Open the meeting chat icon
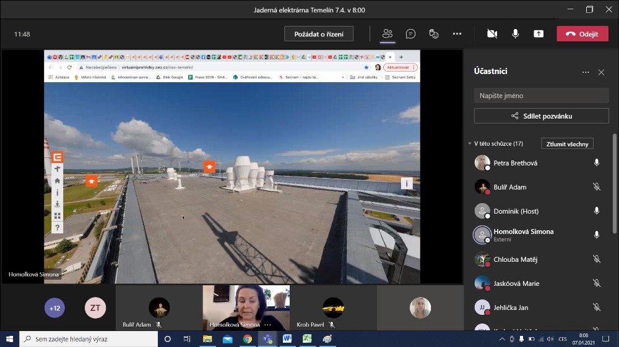 pyautogui.click(x=410, y=34)
